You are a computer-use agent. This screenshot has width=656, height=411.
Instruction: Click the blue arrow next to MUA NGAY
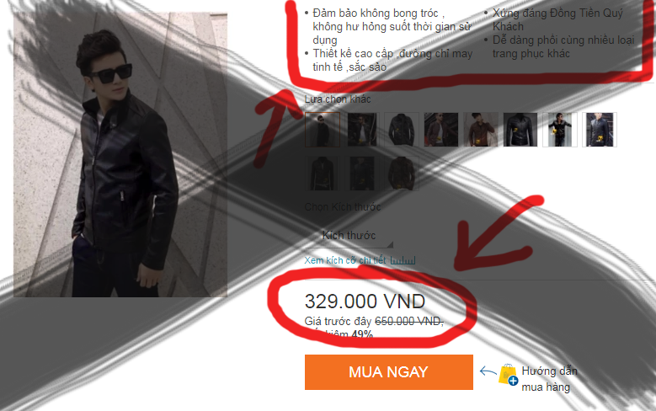tap(488, 371)
